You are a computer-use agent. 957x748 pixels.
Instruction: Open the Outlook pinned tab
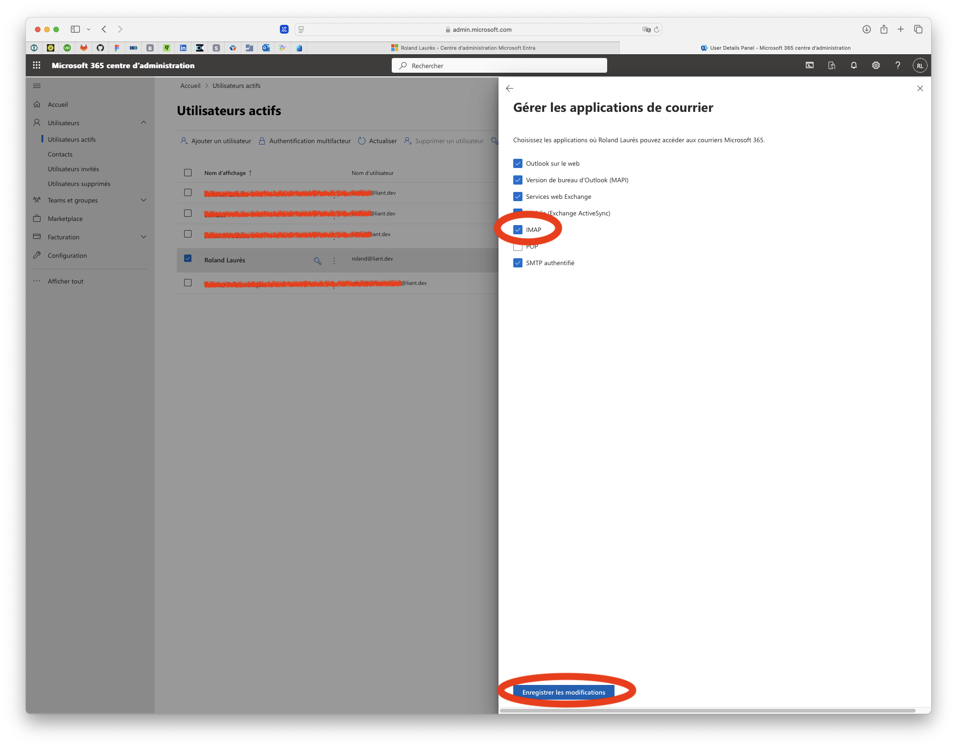coord(266,48)
